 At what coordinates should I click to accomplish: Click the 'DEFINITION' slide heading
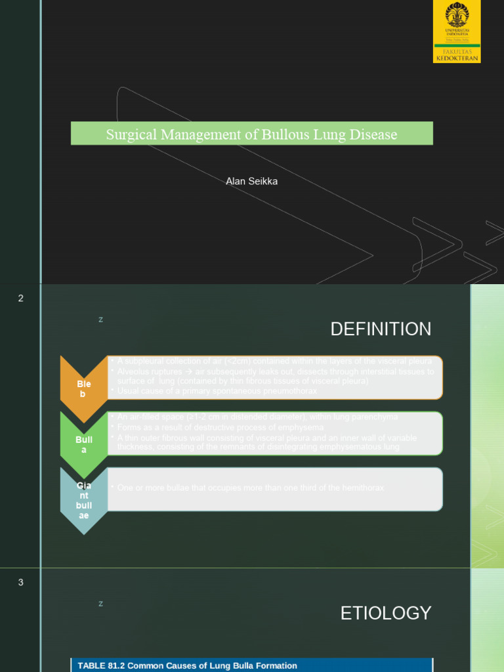point(381,329)
